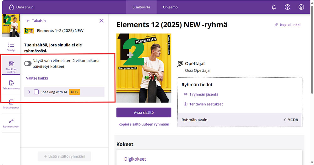Open Sisällys in the sidebar
This screenshot has height=165, width=314.
(x=11, y=47)
